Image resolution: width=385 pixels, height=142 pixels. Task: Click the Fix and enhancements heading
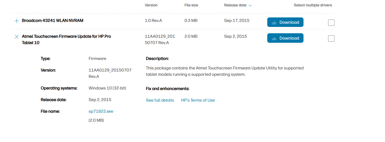(167, 89)
